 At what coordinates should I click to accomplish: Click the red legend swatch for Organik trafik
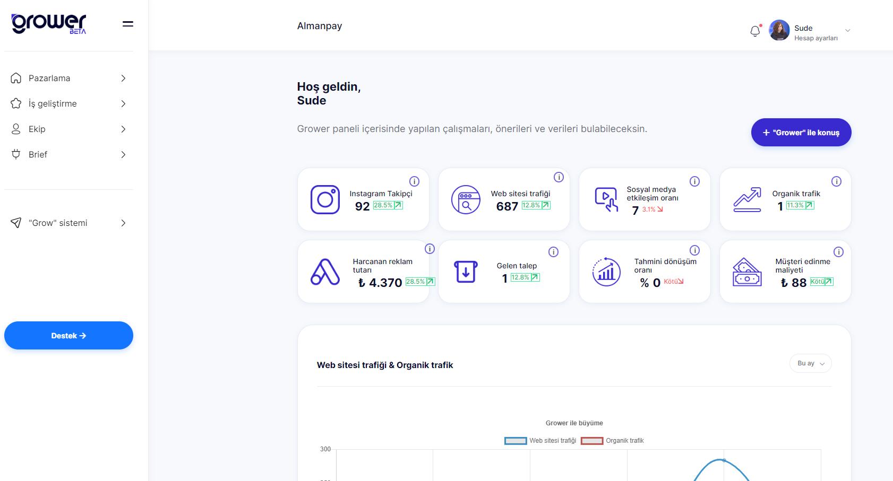click(592, 441)
